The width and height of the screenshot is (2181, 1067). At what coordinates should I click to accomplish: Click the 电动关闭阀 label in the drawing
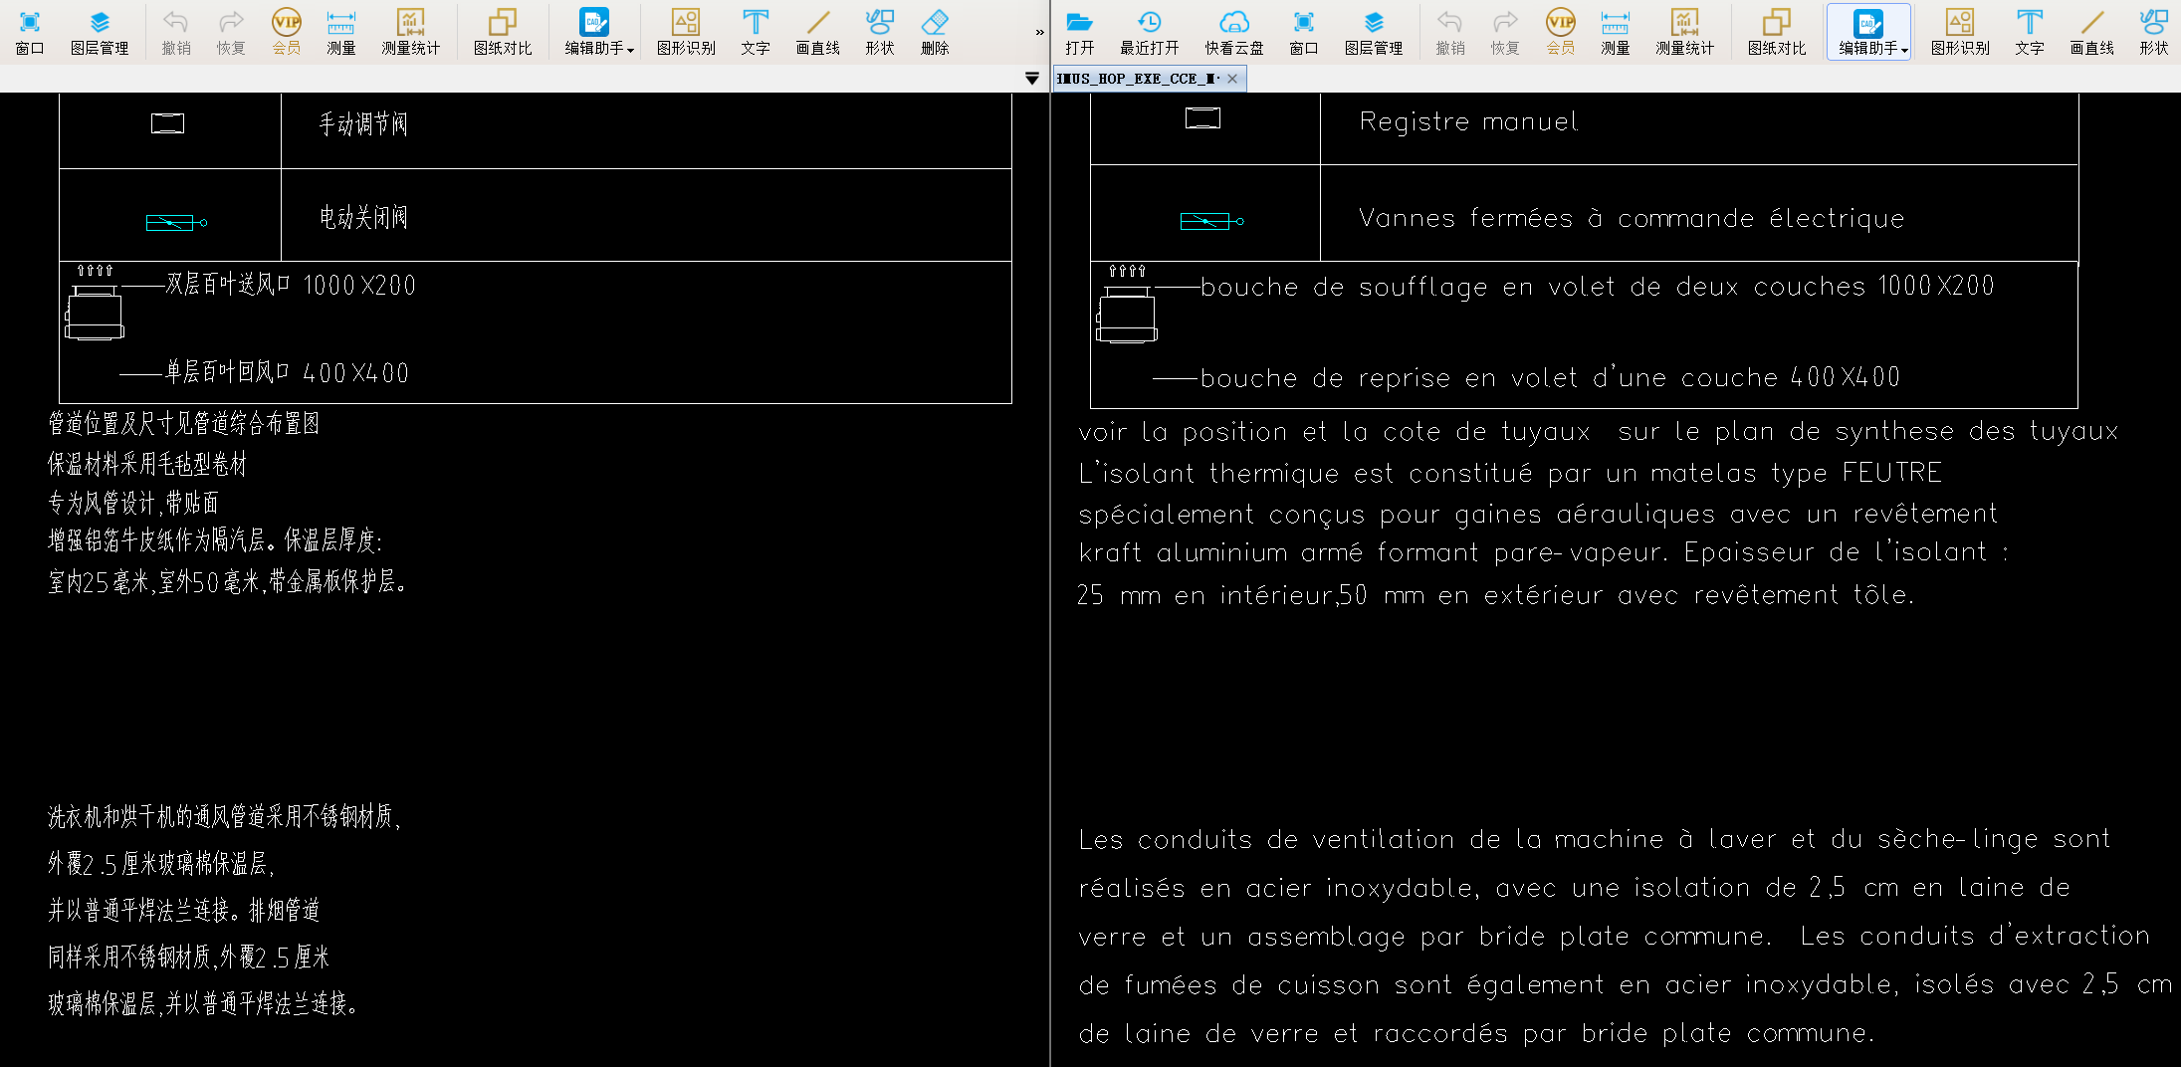tap(363, 217)
